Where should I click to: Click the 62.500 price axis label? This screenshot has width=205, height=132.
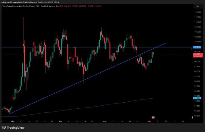tap(198, 116)
